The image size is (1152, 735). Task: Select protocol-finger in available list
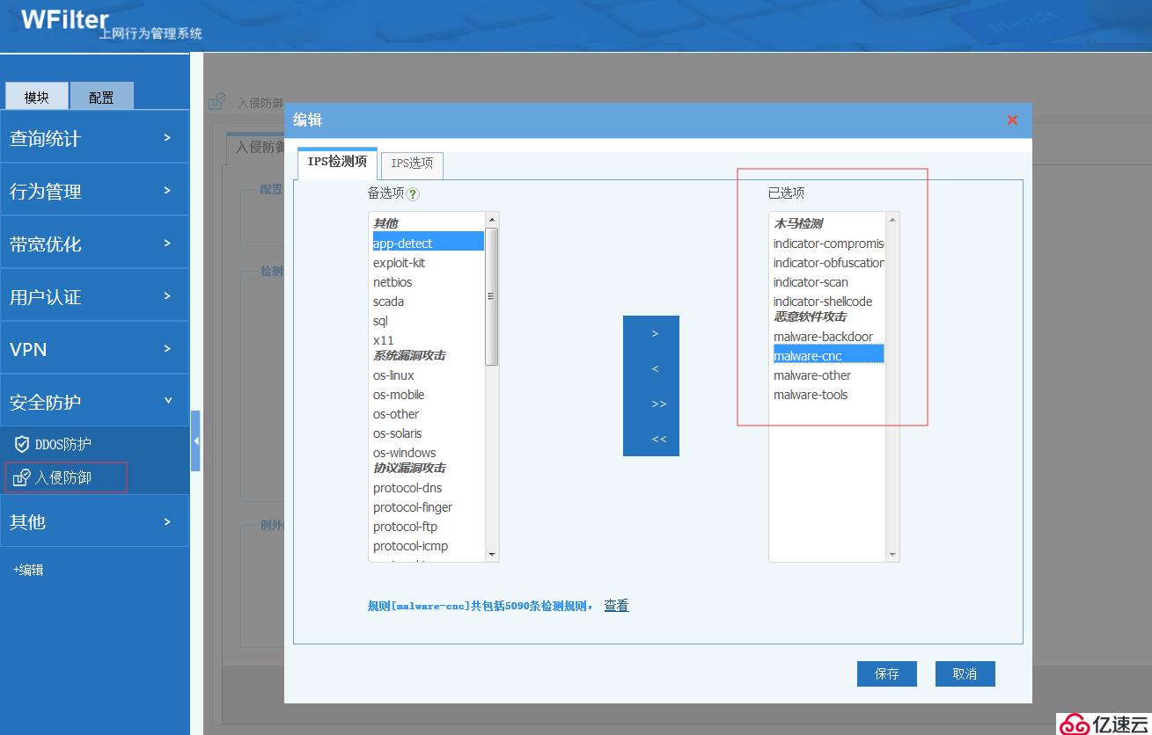[428, 507]
